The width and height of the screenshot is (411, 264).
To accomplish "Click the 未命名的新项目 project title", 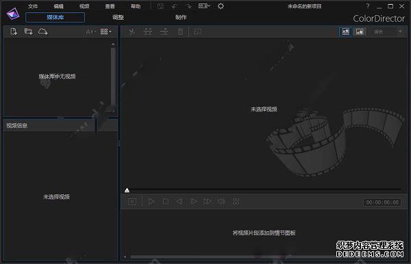I will click(304, 6).
